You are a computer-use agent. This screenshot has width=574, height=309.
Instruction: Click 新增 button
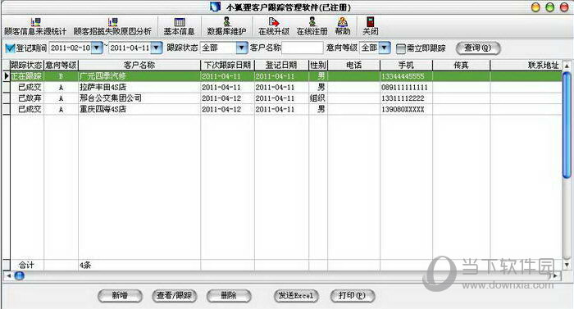pyautogui.click(x=120, y=296)
